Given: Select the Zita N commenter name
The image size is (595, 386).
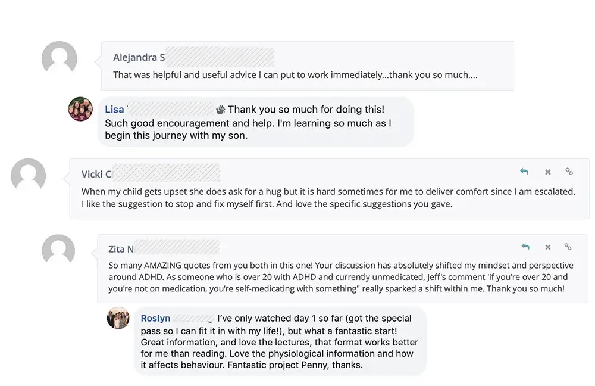Looking at the screenshot, I should coord(121,249).
